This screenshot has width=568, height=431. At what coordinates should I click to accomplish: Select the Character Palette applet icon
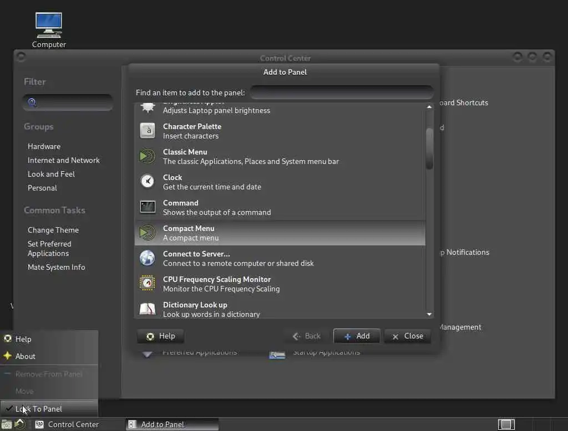[148, 131]
